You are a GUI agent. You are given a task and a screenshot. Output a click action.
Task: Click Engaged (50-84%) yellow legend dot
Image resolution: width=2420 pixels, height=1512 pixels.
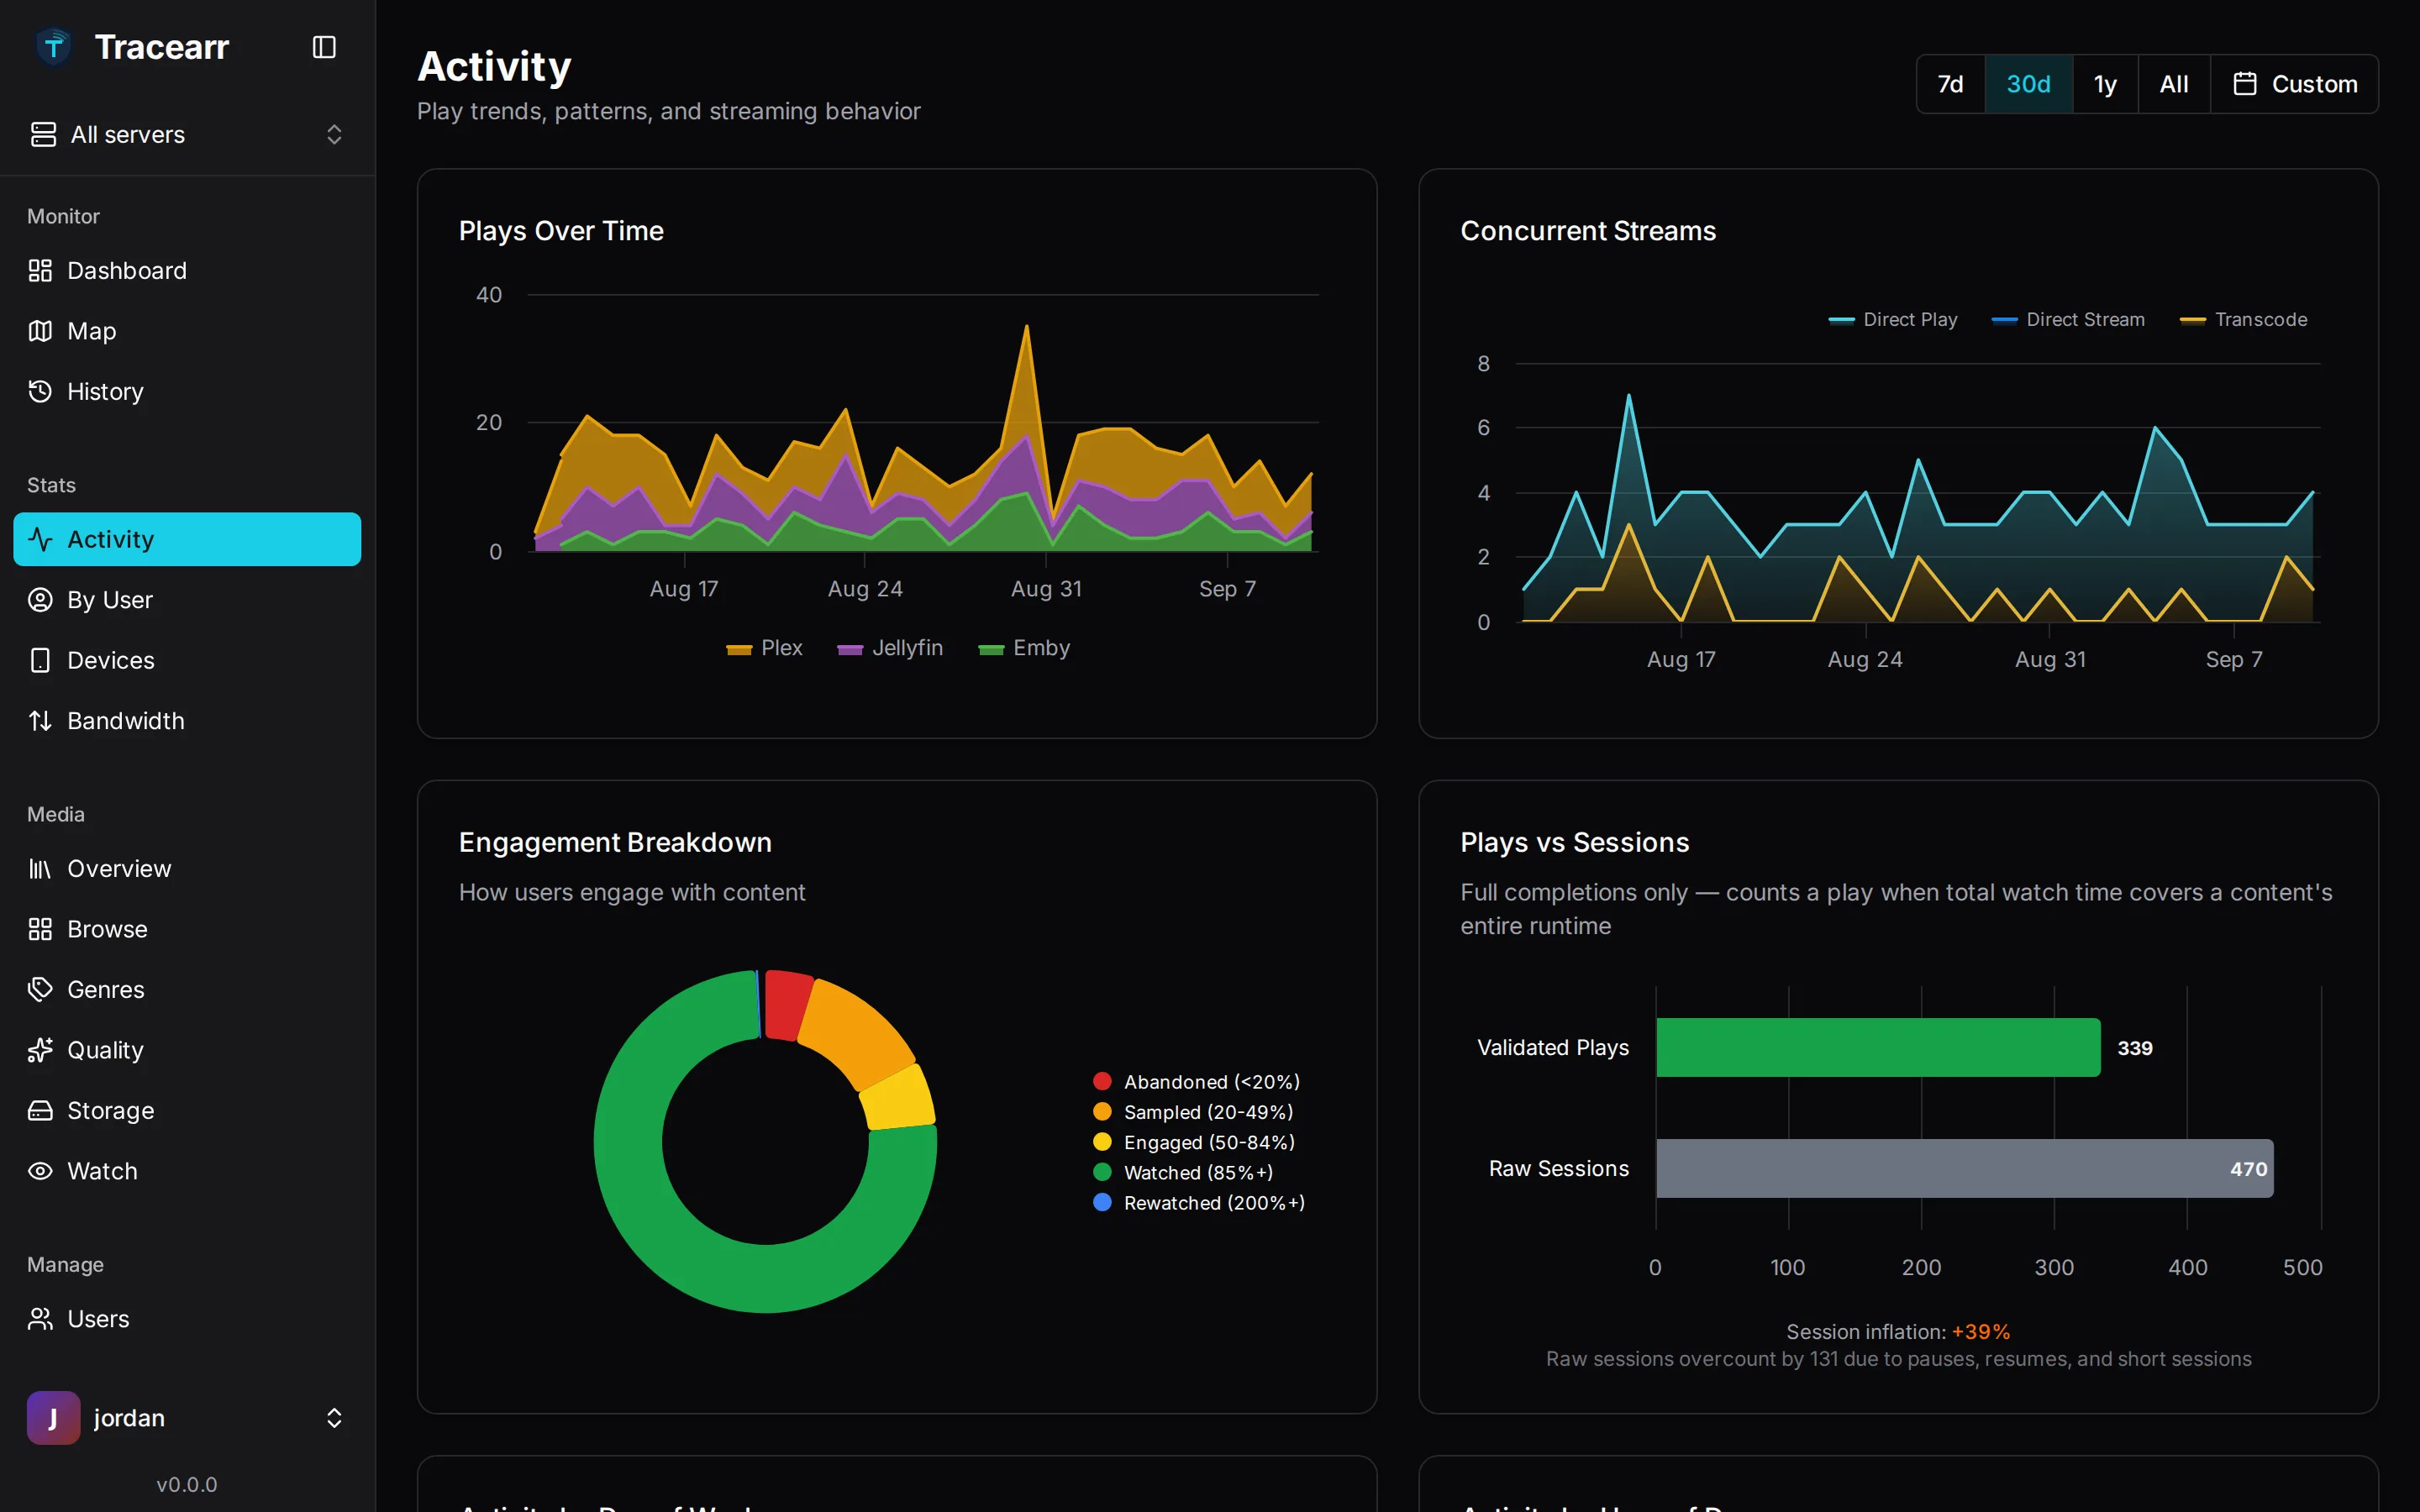[x=1102, y=1141]
